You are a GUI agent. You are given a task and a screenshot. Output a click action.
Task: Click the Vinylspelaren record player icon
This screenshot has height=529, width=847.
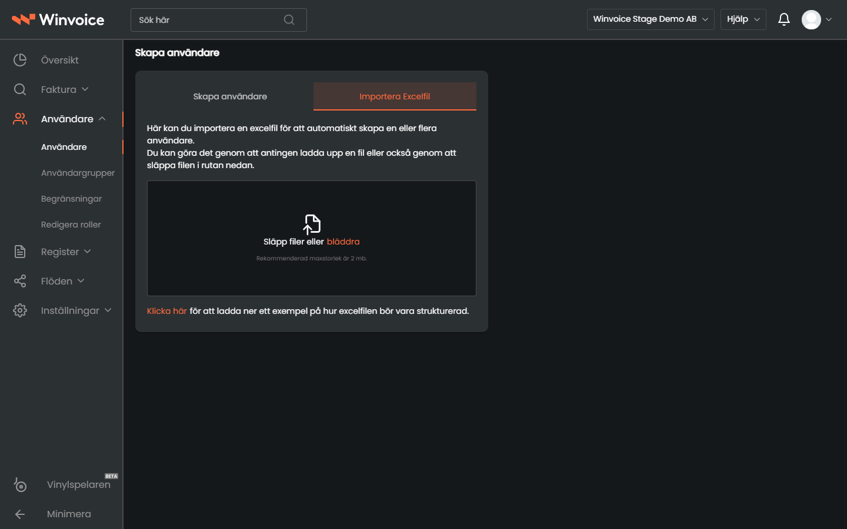[x=20, y=484]
